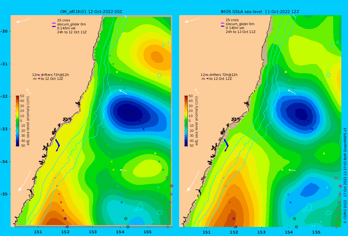
Task: Click the green circle marker near 154 on right map
Action: point(294,219)
